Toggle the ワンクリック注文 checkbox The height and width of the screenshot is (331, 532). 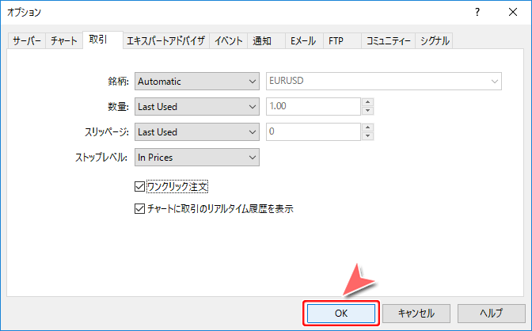pyautogui.click(x=139, y=186)
